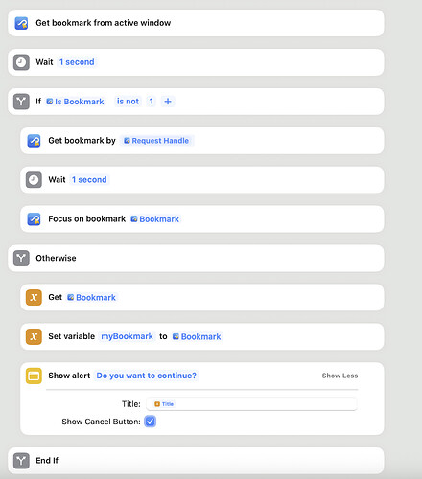The width and height of the screenshot is (422, 479).
Task: Select the If action branch icon
Action: 21,102
